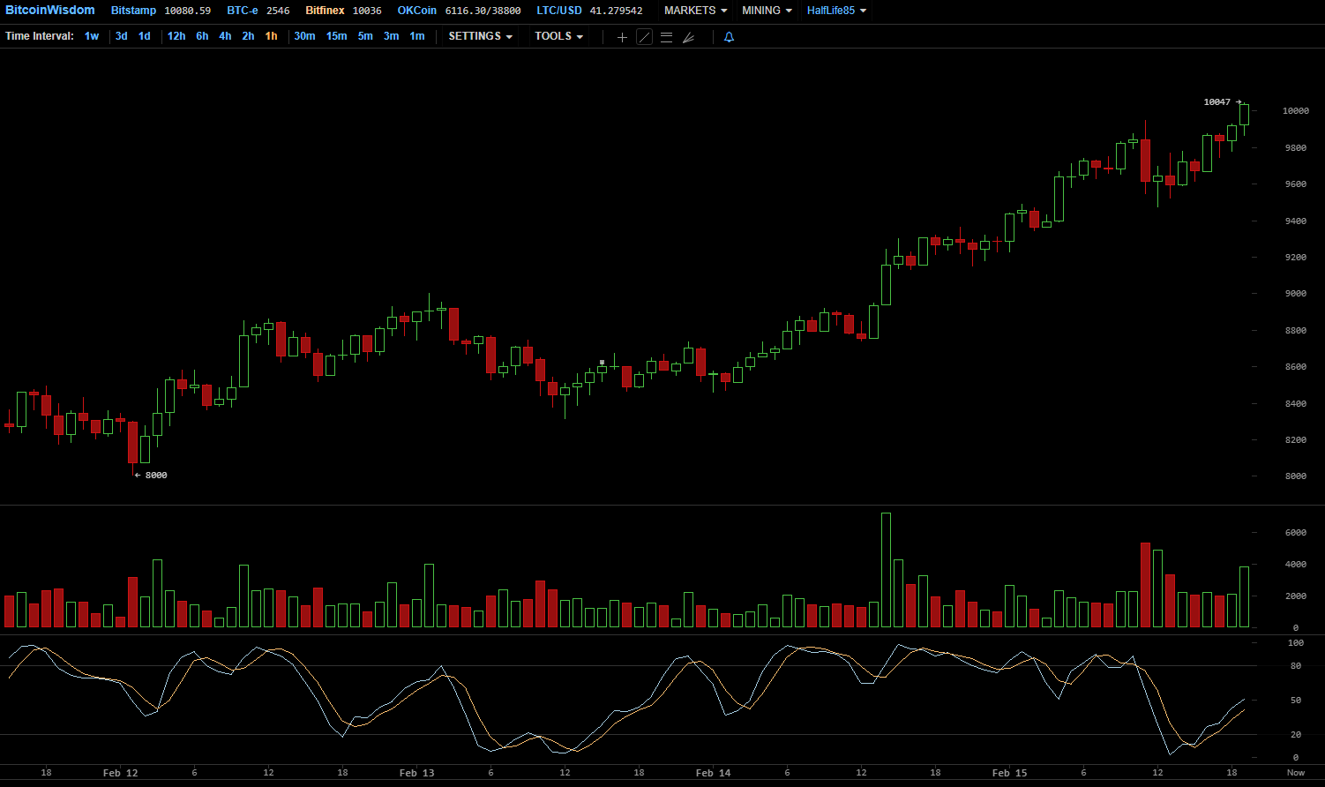
Task: Open the Bitfinex market link
Action: (325, 11)
